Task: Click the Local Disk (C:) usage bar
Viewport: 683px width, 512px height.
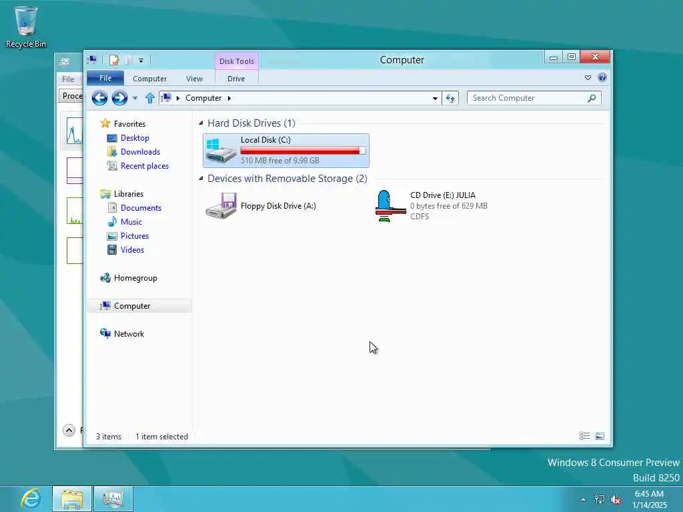Action: 303,151
